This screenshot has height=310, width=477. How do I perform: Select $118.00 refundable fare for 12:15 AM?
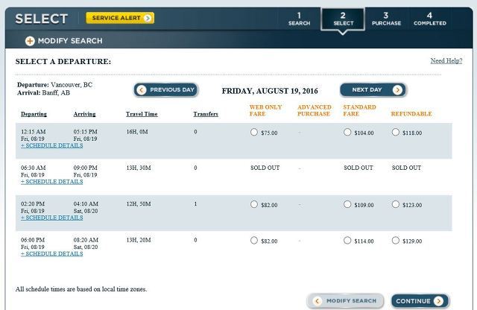coord(396,132)
